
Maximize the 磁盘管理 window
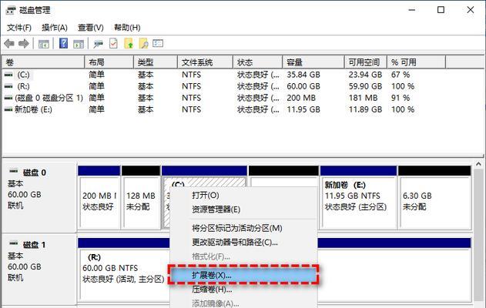[x=441, y=10]
